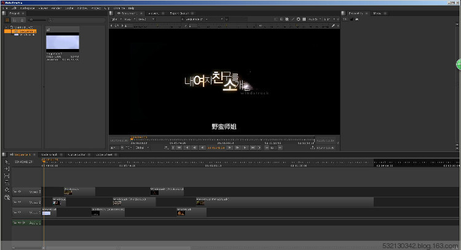Switch to the Node Graph tab
The width and height of the screenshot is (461, 250).
pos(49,154)
